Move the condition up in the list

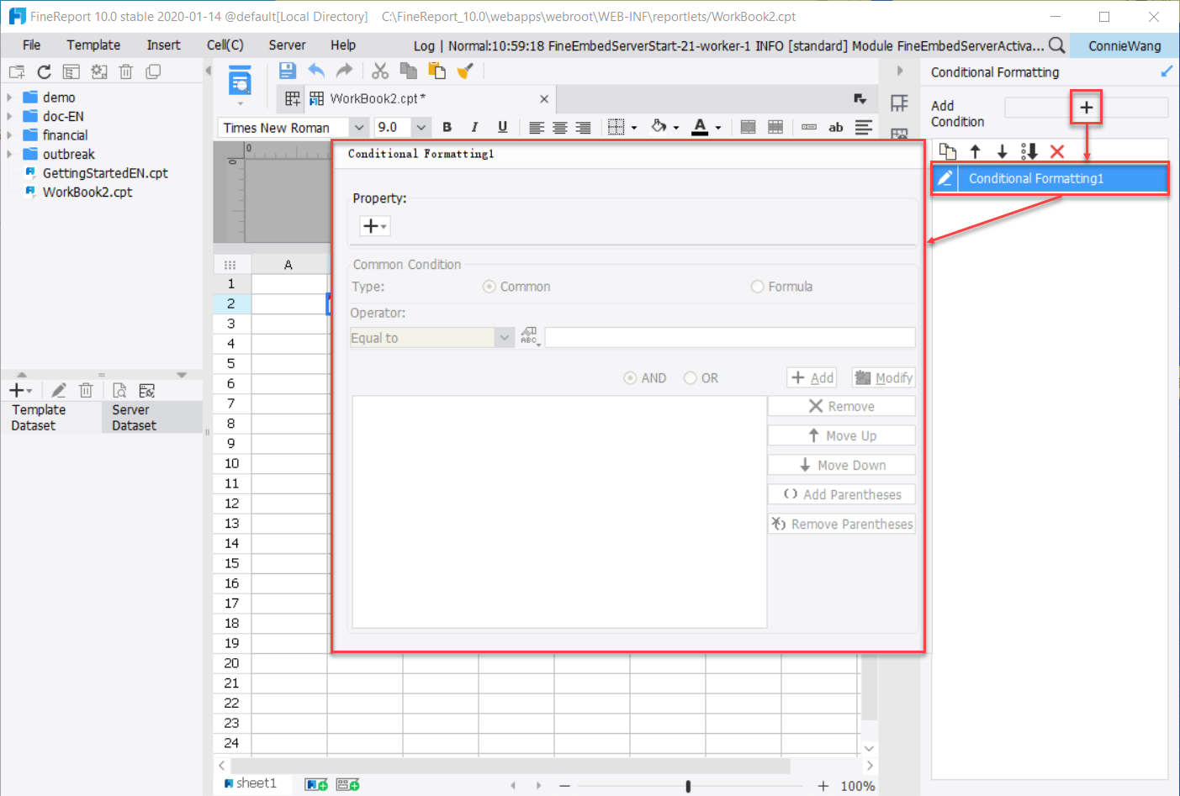coord(974,151)
